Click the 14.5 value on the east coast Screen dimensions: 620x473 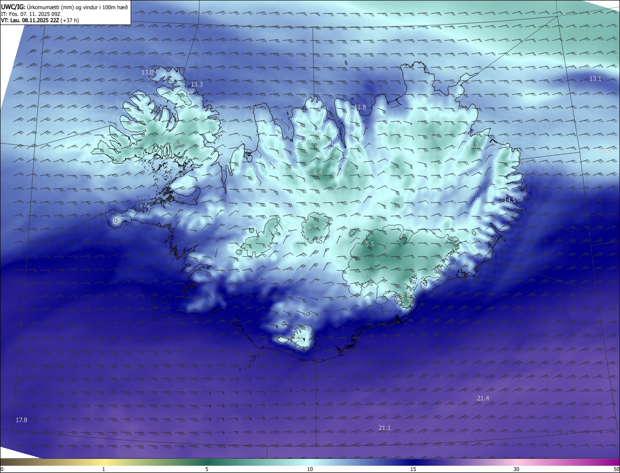click(x=510, y=199)
